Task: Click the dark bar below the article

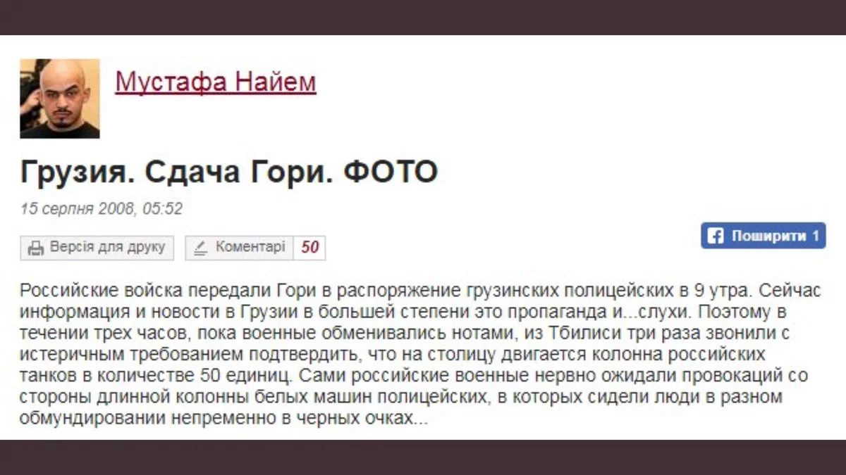Action: tap(423, 457)
